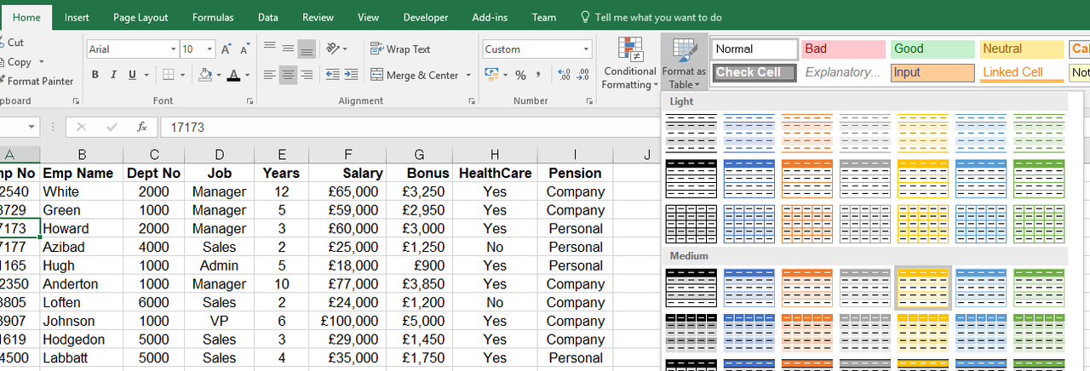1090x371 pixels.
Task: Align text to the left
Action: click(270, 75)
